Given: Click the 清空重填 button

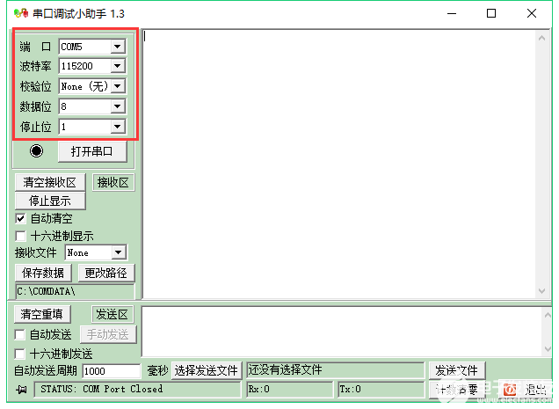Looking at the screenshot, I should pyautogui.click(x=42, y=314).
